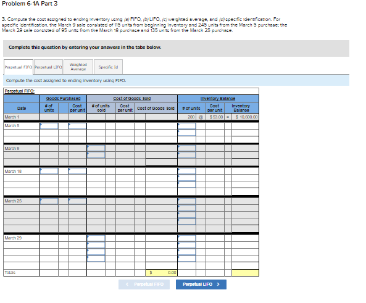Click March 5 inventory units first field
366x303 pixels.
[x=187, y=126]
